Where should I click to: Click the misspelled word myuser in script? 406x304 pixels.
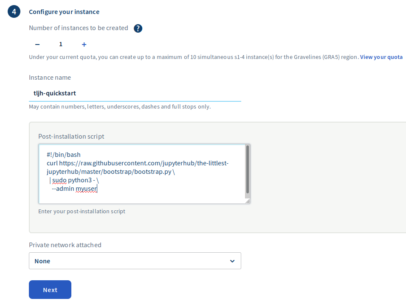[x=86, y=189]
